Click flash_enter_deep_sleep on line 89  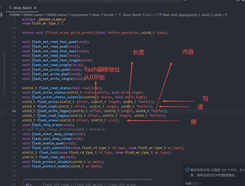pos(52,134)
